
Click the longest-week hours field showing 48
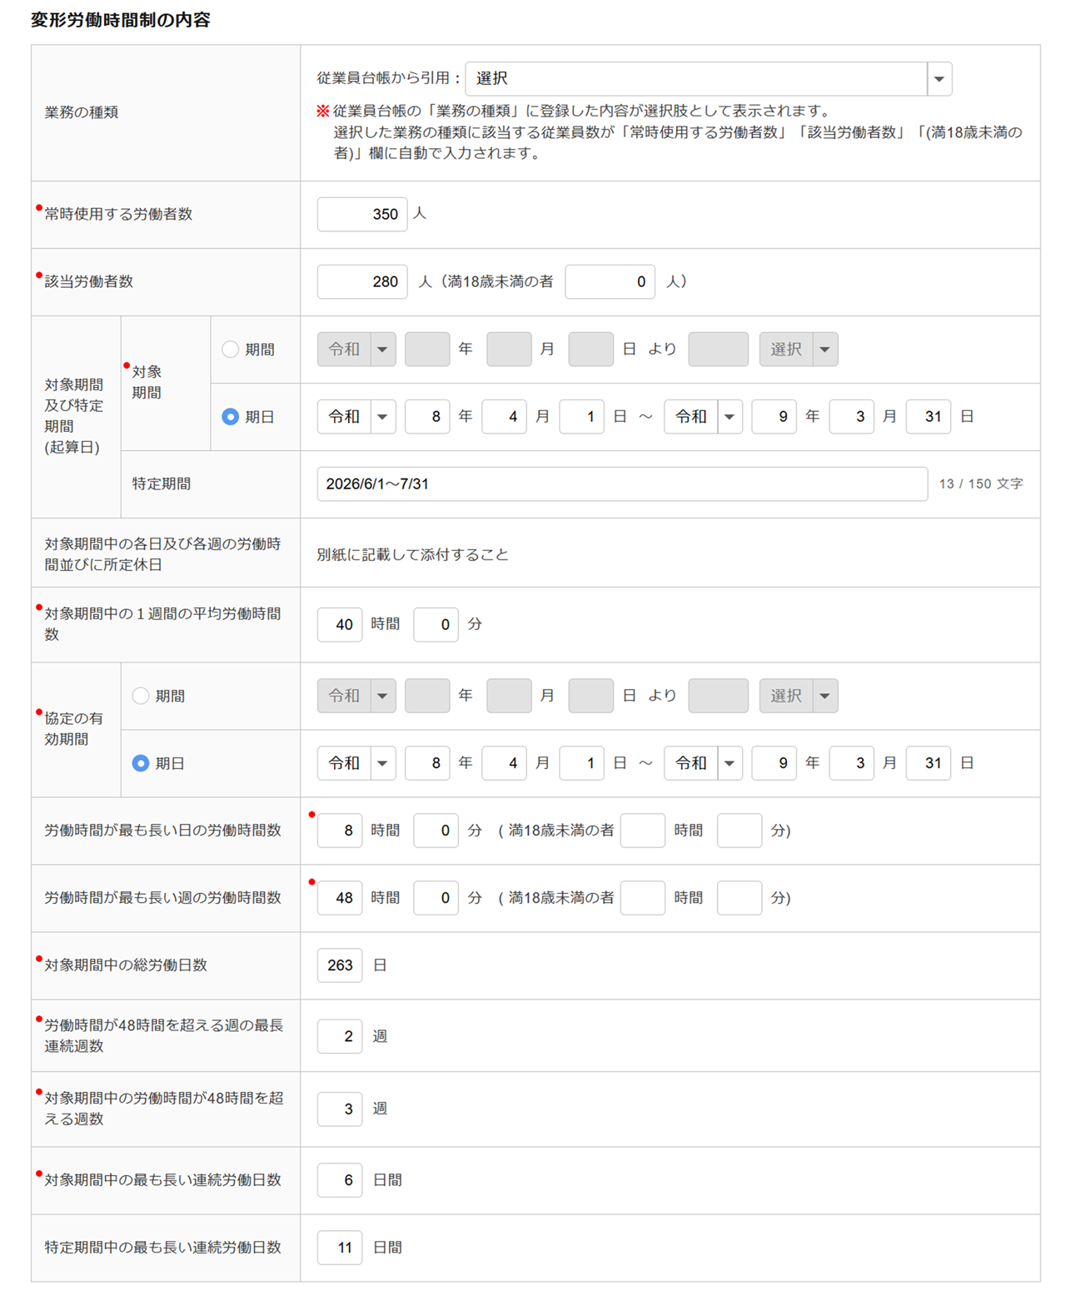click(x=340, y=898)
